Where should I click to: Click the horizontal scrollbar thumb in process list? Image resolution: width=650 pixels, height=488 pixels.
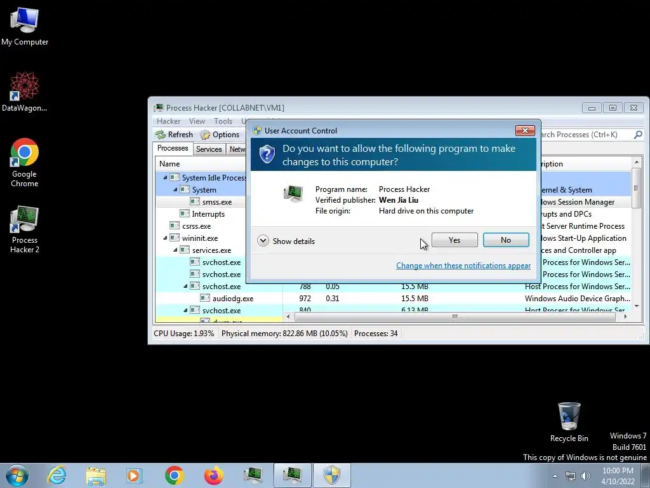tap(454, 316)
